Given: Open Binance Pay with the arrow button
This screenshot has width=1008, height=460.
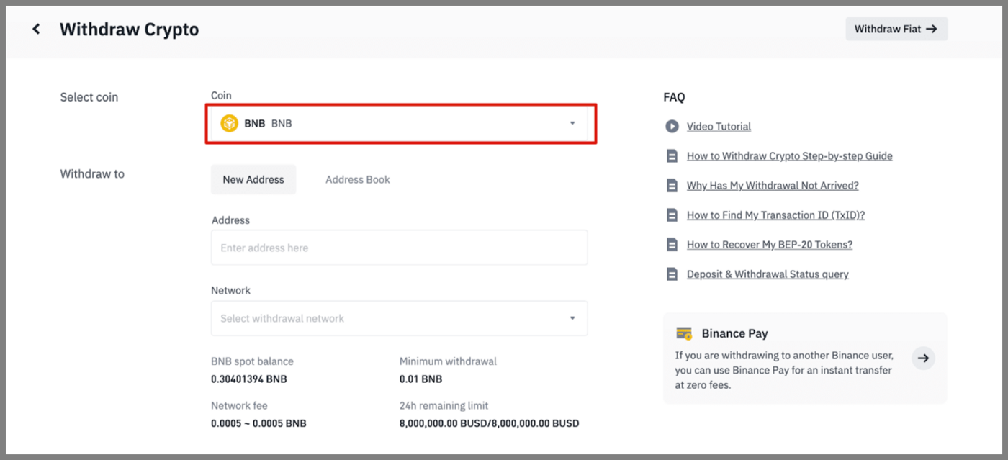Looking at the screenshot, I should [923, 358].
